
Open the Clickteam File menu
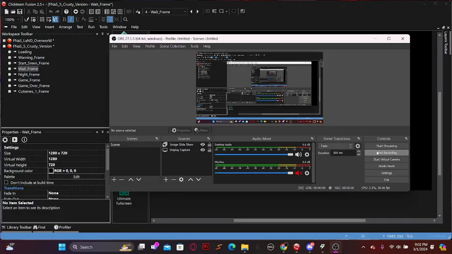pyautogui.click(x=14, y=27)
